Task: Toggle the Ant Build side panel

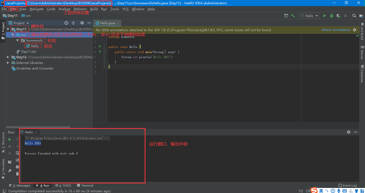Action: [x=362, y=31]
